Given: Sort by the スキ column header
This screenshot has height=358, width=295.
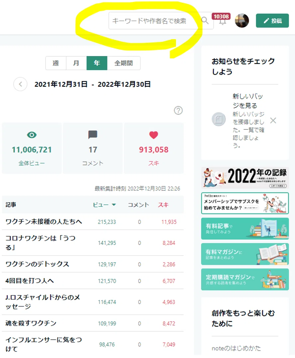Looking at the screenshot, I should 163,205.
